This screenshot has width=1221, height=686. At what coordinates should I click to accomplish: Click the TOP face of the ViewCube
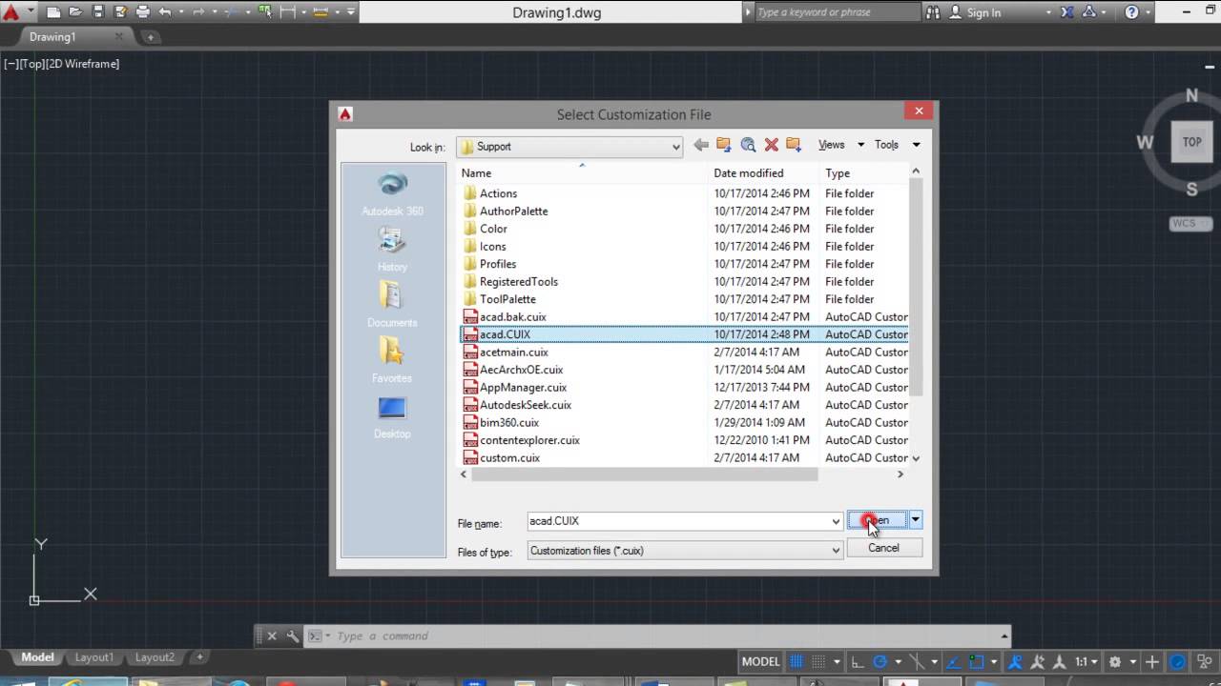pyautogui.click(x=1191, y=142)
